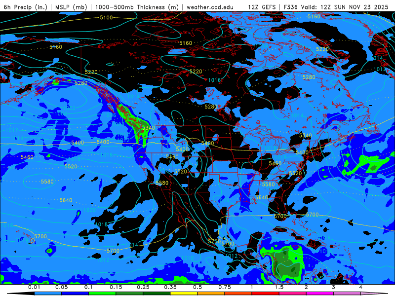
Task: Select the light orange 0.5–0.75 legend swatch
Action: pyautogui.click(x=211, y=294)
